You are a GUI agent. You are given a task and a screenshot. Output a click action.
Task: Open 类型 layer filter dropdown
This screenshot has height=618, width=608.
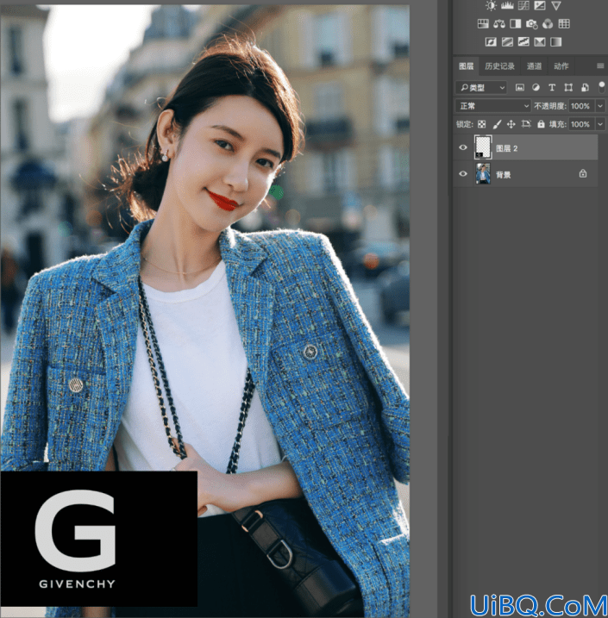coord(480,88)
